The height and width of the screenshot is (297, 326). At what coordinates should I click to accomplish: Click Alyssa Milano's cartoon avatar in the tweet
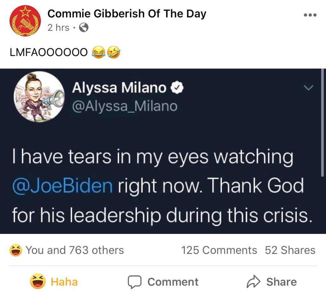click(39, 97)
